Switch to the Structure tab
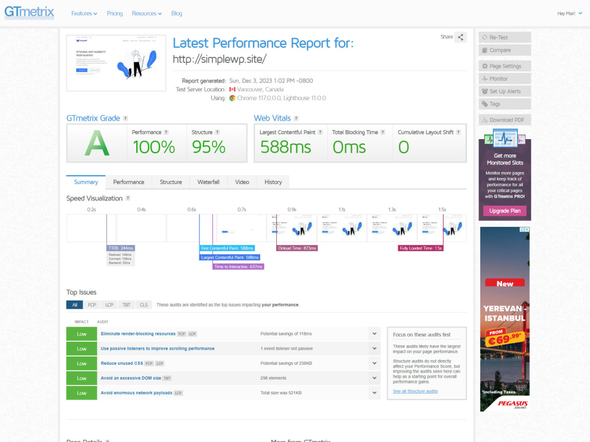Screen dimensions: 590x442 point(171,182)
